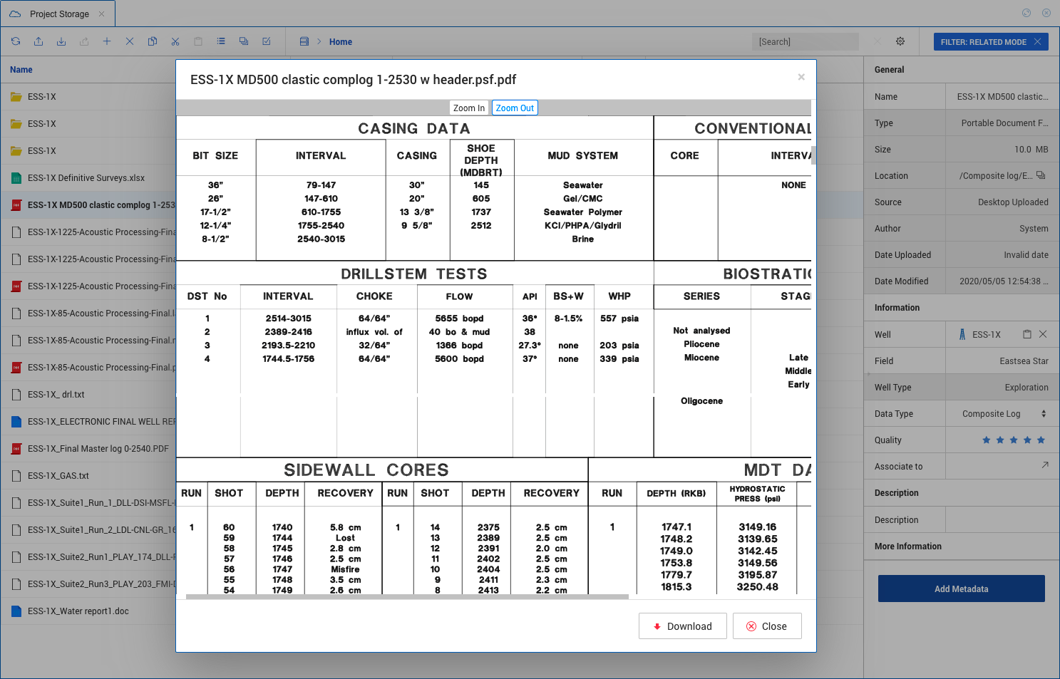Click Exploration value in Well Type row
Viewport: 1060px width, 679px height.
tap(1026, 388)
